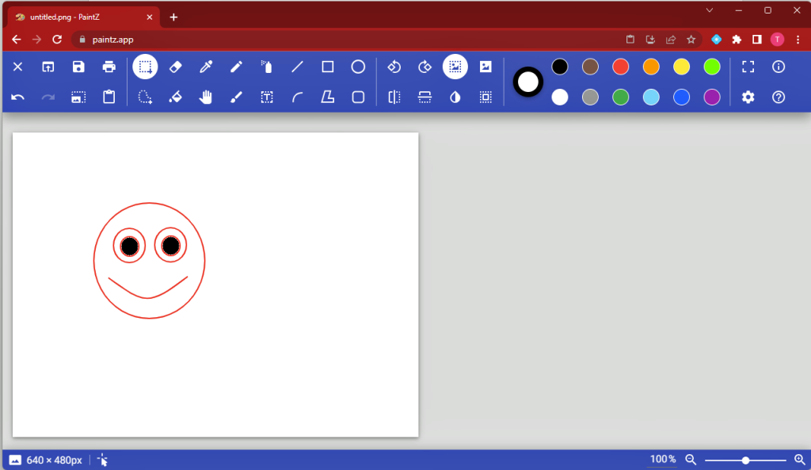Pick the red color swatch
Screen dimensions: 811x470
point(621,67)
